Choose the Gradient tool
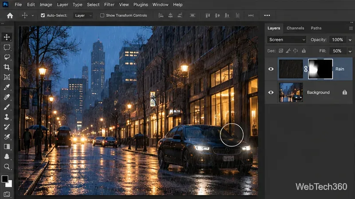 pos(7,147)
